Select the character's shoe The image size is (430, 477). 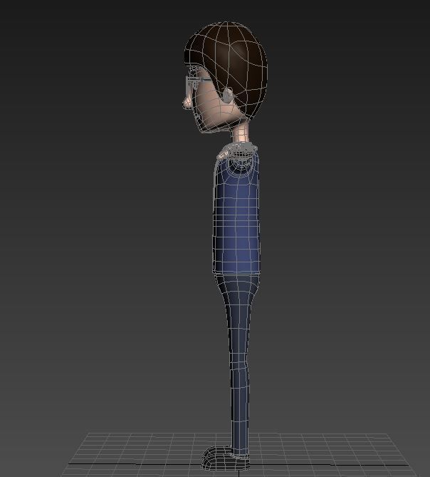pos(226,458)
